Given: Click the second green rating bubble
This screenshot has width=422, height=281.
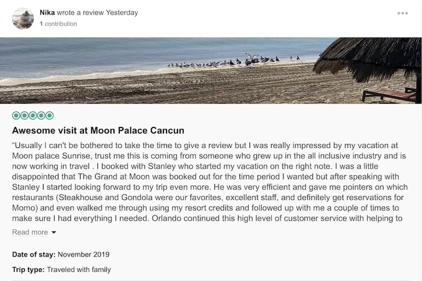Looking at the screenshot, I should [x=24, y=115].
